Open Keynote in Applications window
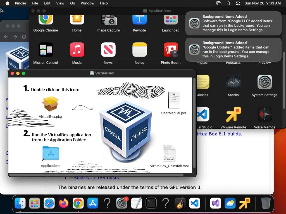The image size is (286, 214). [x=140, y=20]
